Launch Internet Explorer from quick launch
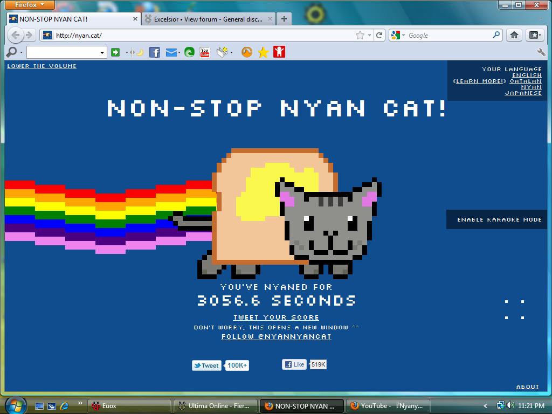Viewport: 552px width, 414px height. click(65, 406)
